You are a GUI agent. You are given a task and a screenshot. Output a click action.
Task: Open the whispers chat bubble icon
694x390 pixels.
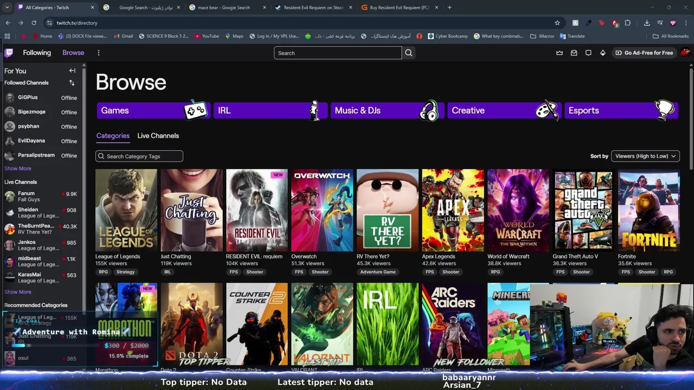pos(588,53)
